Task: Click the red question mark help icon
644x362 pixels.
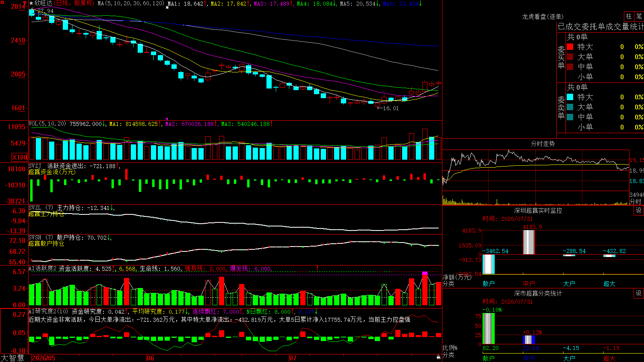Action: pos(25,3)
